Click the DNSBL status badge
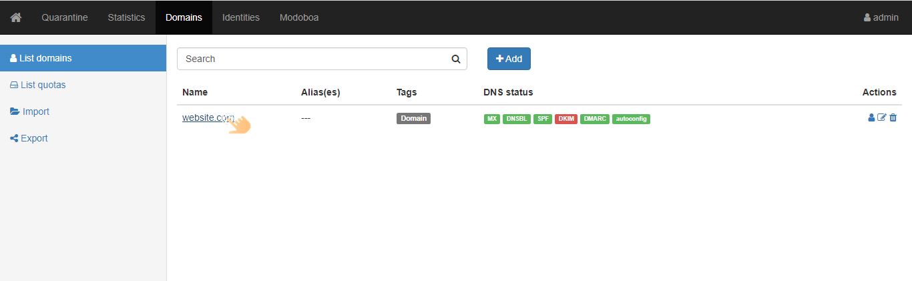The image size is (912, 281). 516,119
